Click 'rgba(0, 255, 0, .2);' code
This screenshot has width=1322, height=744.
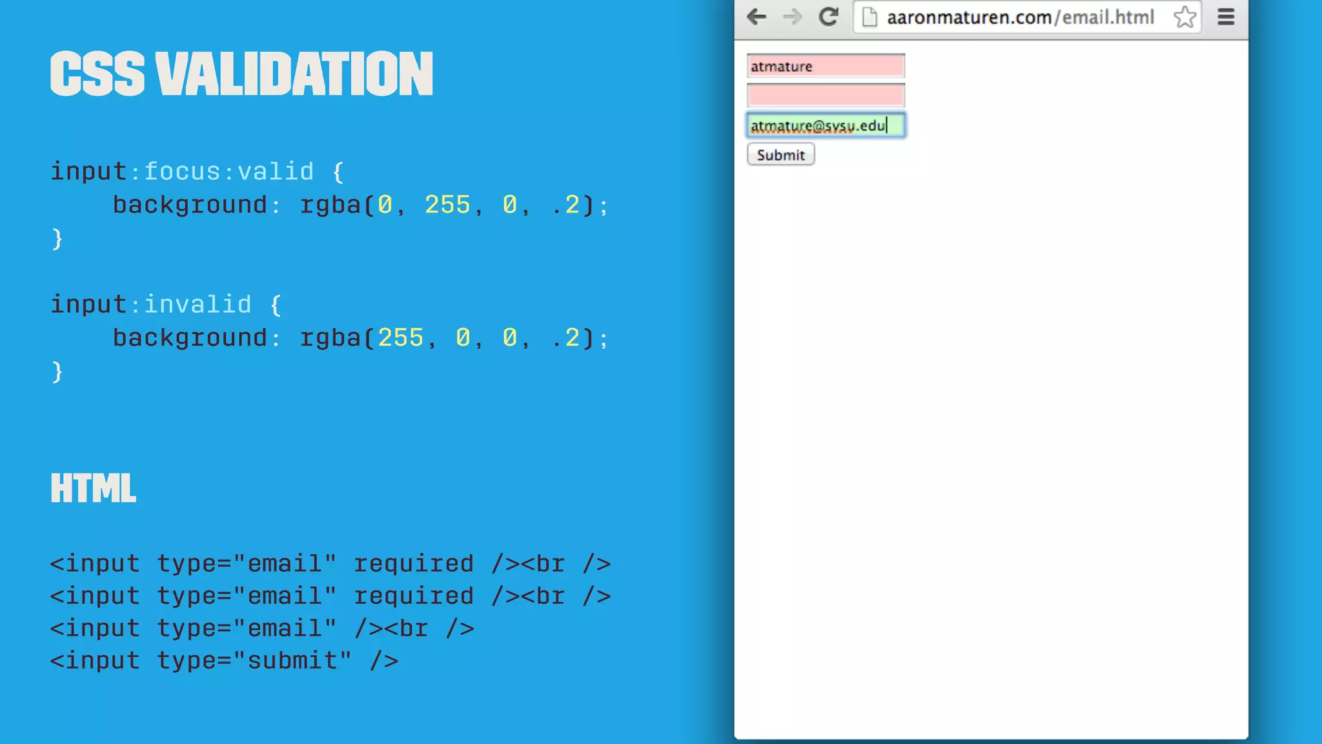click(x=454, y=205)
